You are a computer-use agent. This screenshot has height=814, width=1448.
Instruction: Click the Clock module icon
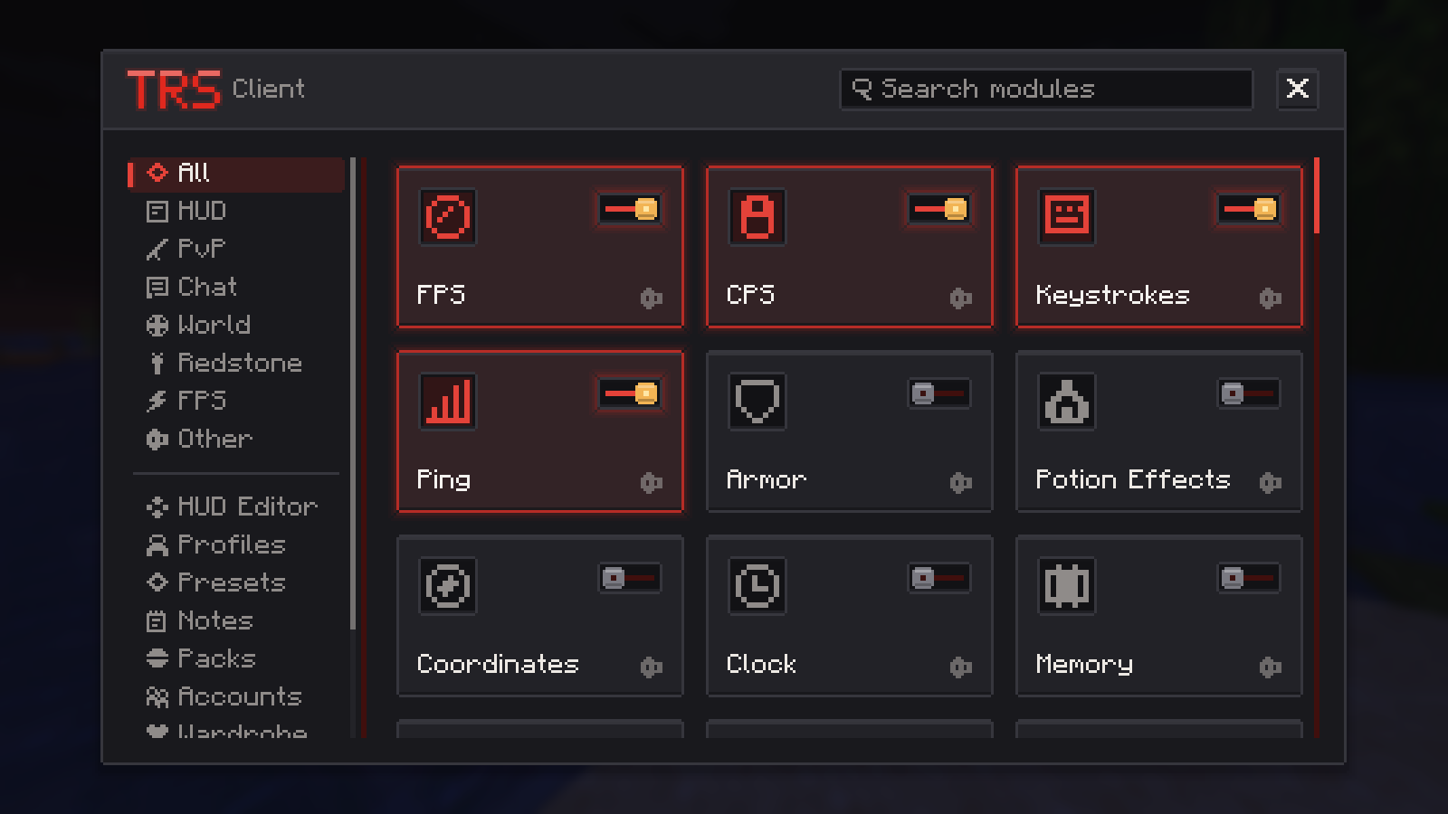(x=757, y=586)
